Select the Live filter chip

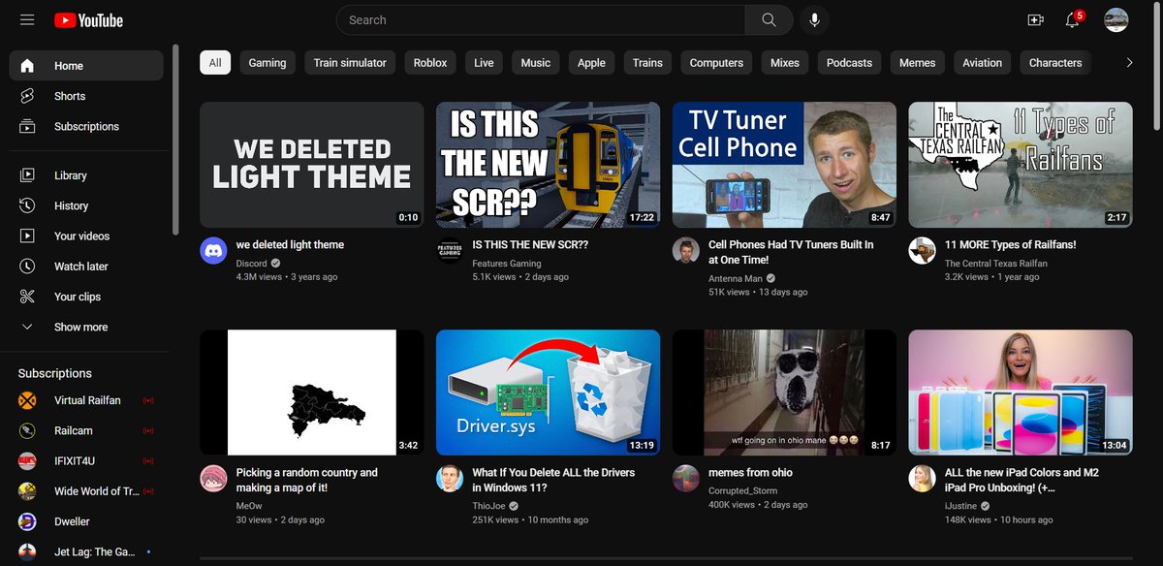[484, 63]
